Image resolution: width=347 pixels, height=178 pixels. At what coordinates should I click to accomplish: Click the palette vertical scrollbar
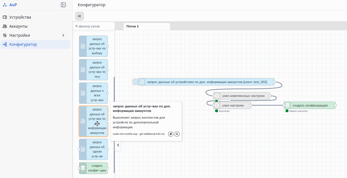[114, 125]
